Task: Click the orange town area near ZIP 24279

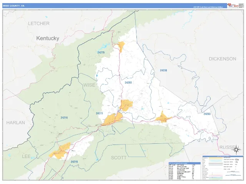Action: click(121, 46)
